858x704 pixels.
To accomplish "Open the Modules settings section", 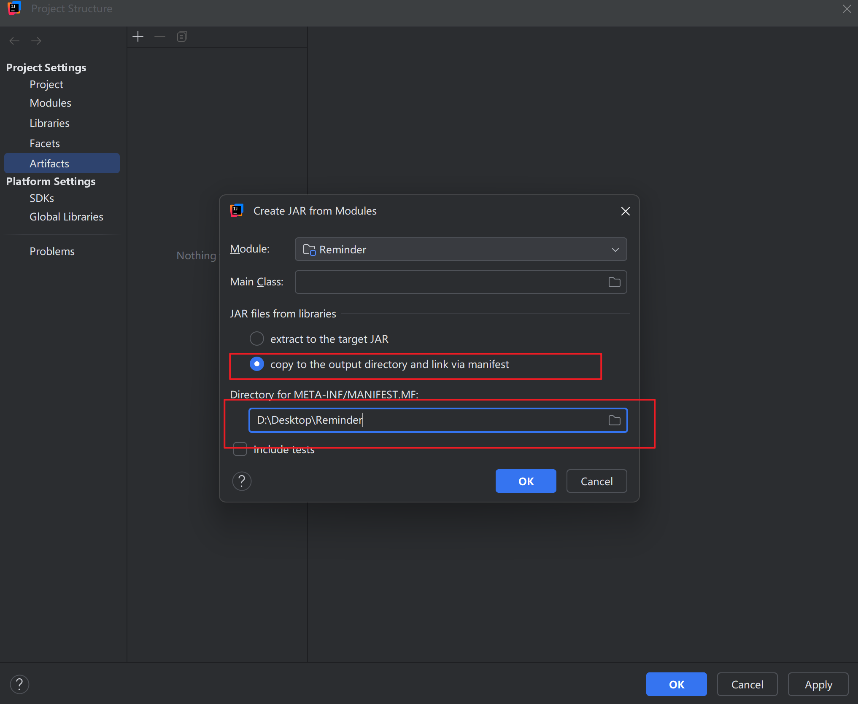I will coord(50,103).
